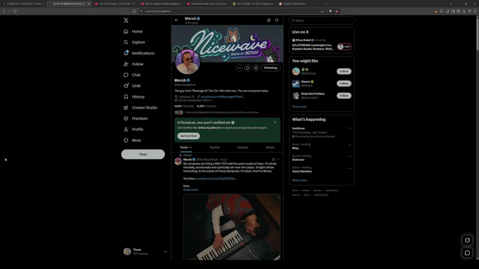Image resolution: width=479 pixels, height=269 pixels.
Task: Open options for the Insidious promoted trend
Action: (x=350, y=128)
